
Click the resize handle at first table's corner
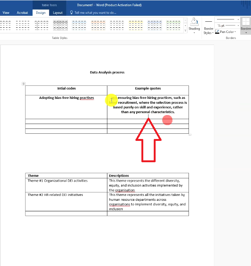coord(190,135)
